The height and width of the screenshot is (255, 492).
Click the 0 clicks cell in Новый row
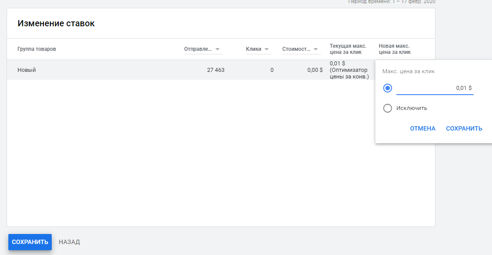click(272, 70)
